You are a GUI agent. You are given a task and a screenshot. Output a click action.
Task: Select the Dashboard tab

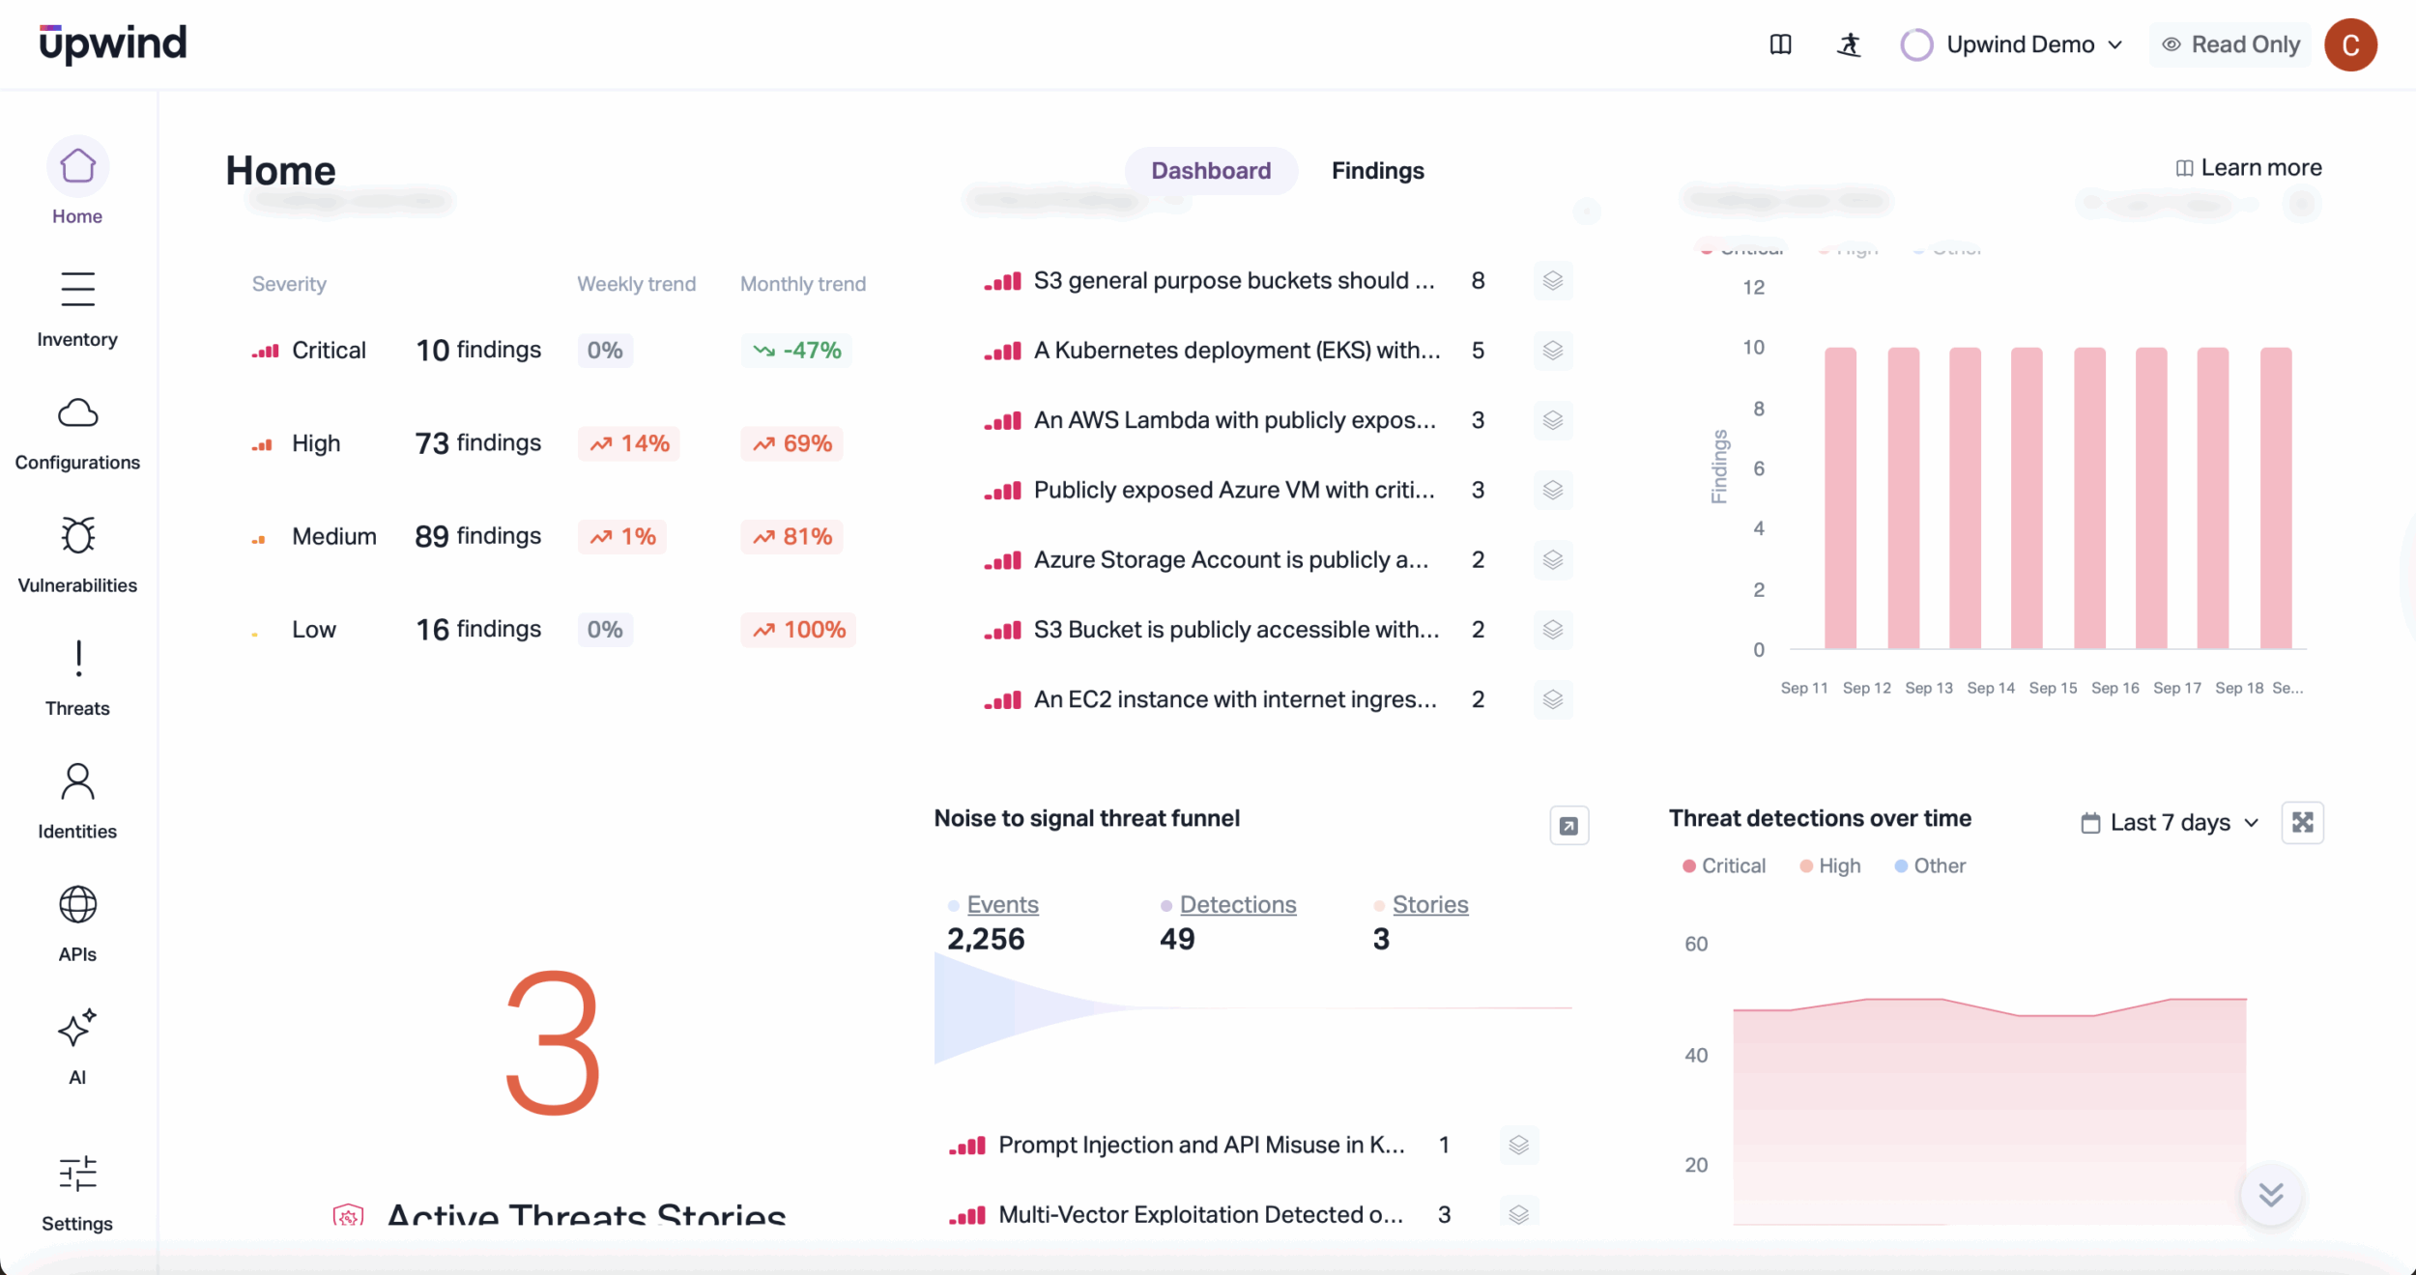(x=1210, y=171)
